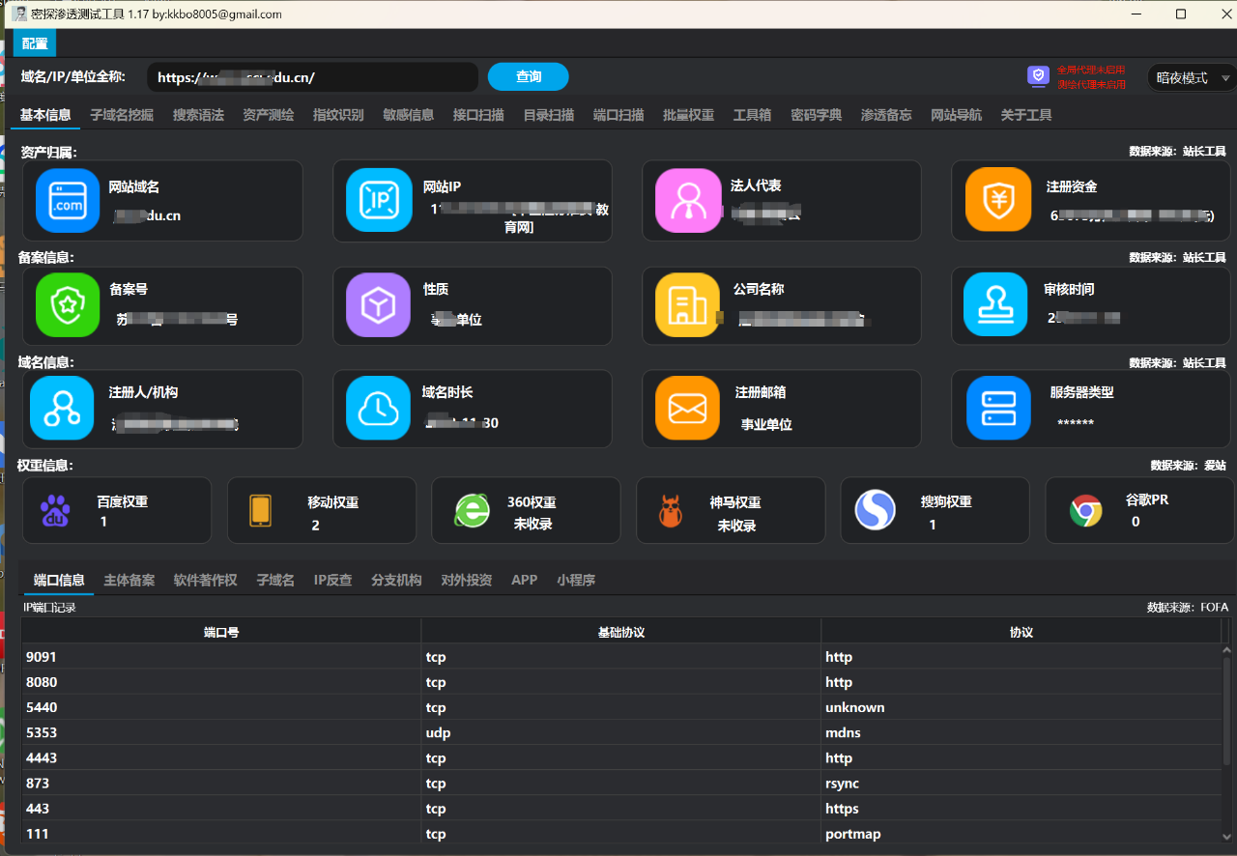Image resolution: width=1237 pixels, height=856 pixels.
Task: Click the 基础协议 column header
Action: pos(621,632)
